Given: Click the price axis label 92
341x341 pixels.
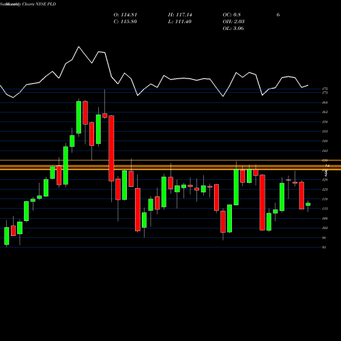Looking at the screenshot, I should click(x=325, y=248).
